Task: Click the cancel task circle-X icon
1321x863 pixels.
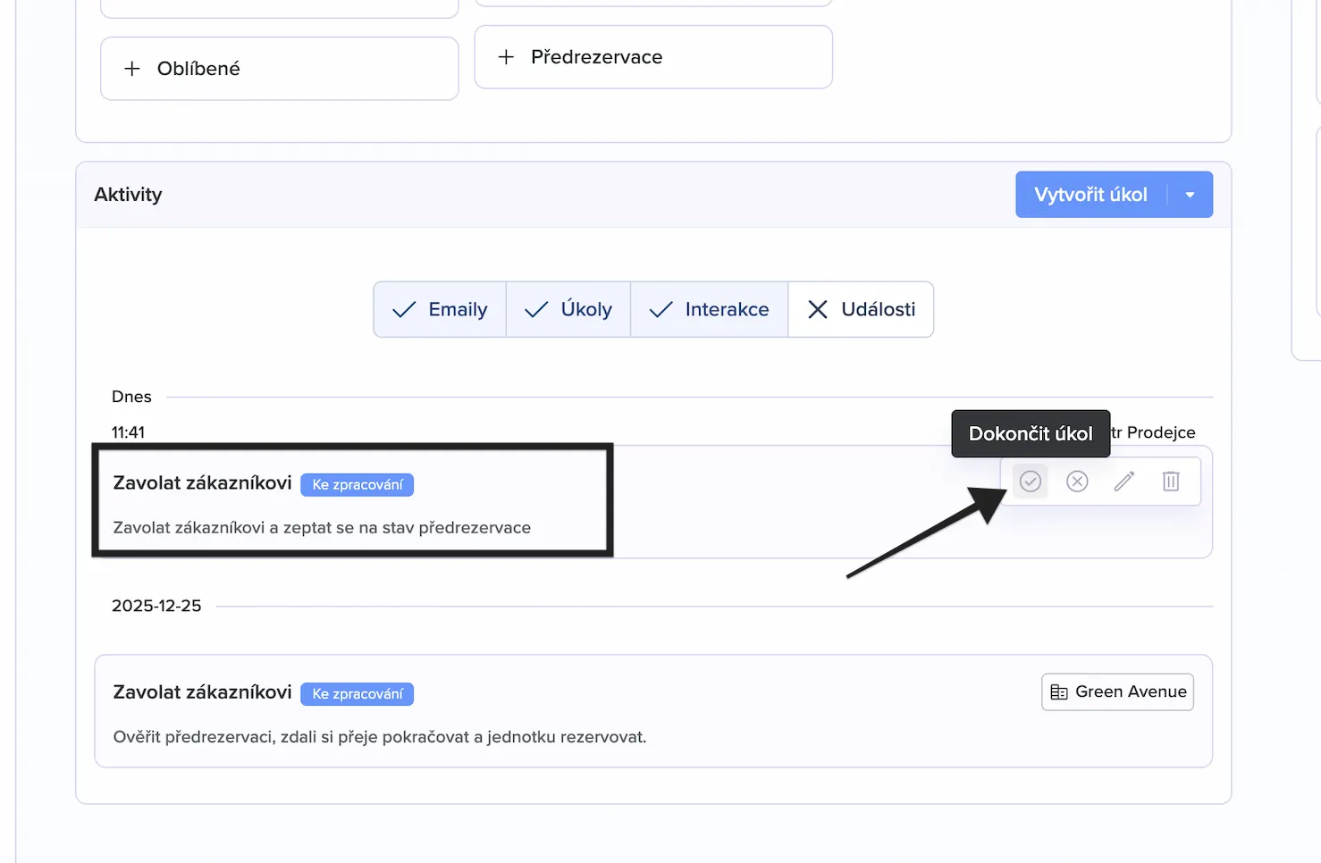Action: (x=1077, y=482)
